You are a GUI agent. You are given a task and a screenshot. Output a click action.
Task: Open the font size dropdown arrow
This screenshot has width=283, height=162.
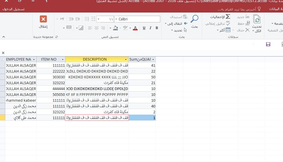coord(98,19)
